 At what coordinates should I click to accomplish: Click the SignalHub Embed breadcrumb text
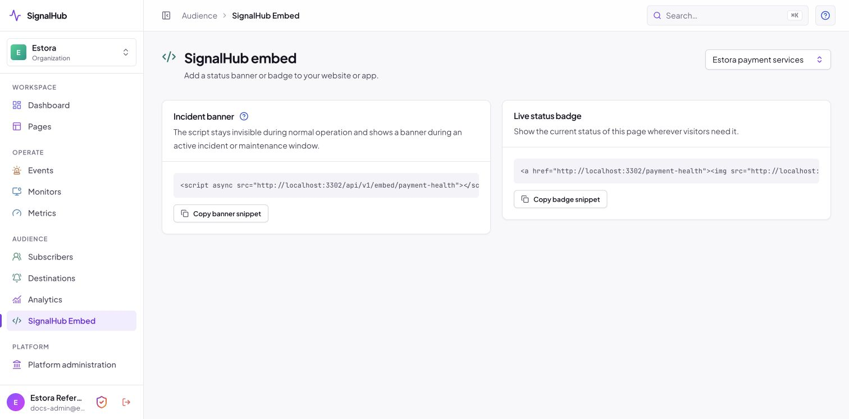click(266, 16)
